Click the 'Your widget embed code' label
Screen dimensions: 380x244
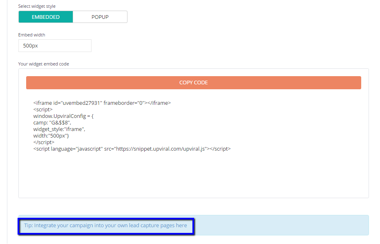coord(44,64)
